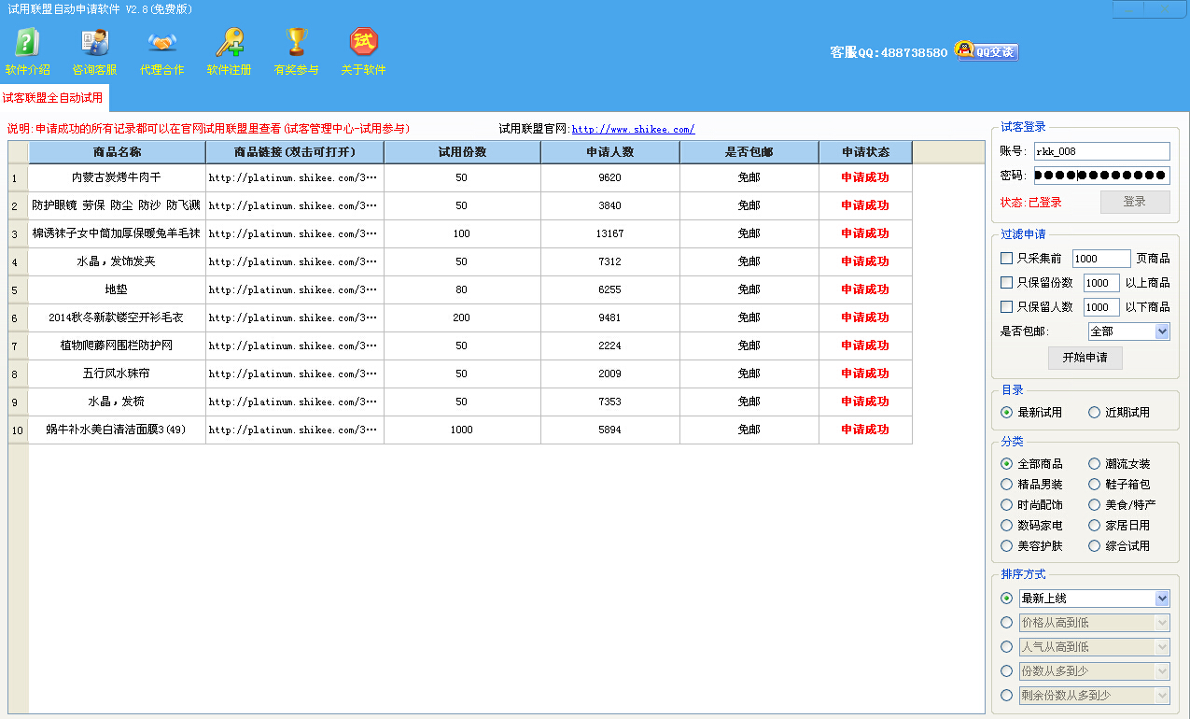Enable the 只采集前 checkbox
Screen dimensions: 1190x719
coord(1006,258)
